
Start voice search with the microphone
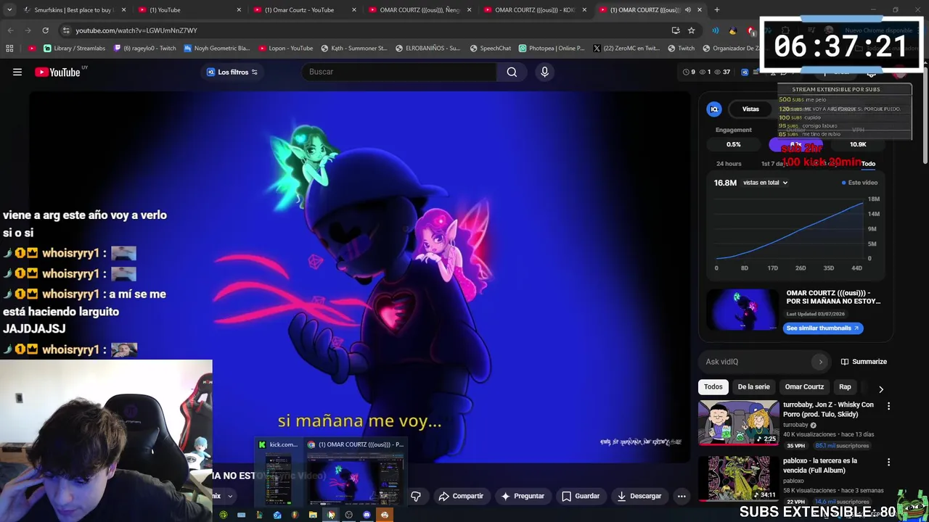click(x=544, y=72)
